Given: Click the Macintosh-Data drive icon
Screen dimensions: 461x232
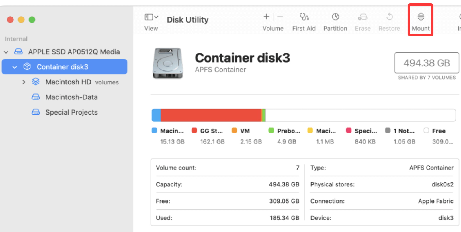Looking at the screenshot, I should [x=36, y=97].
